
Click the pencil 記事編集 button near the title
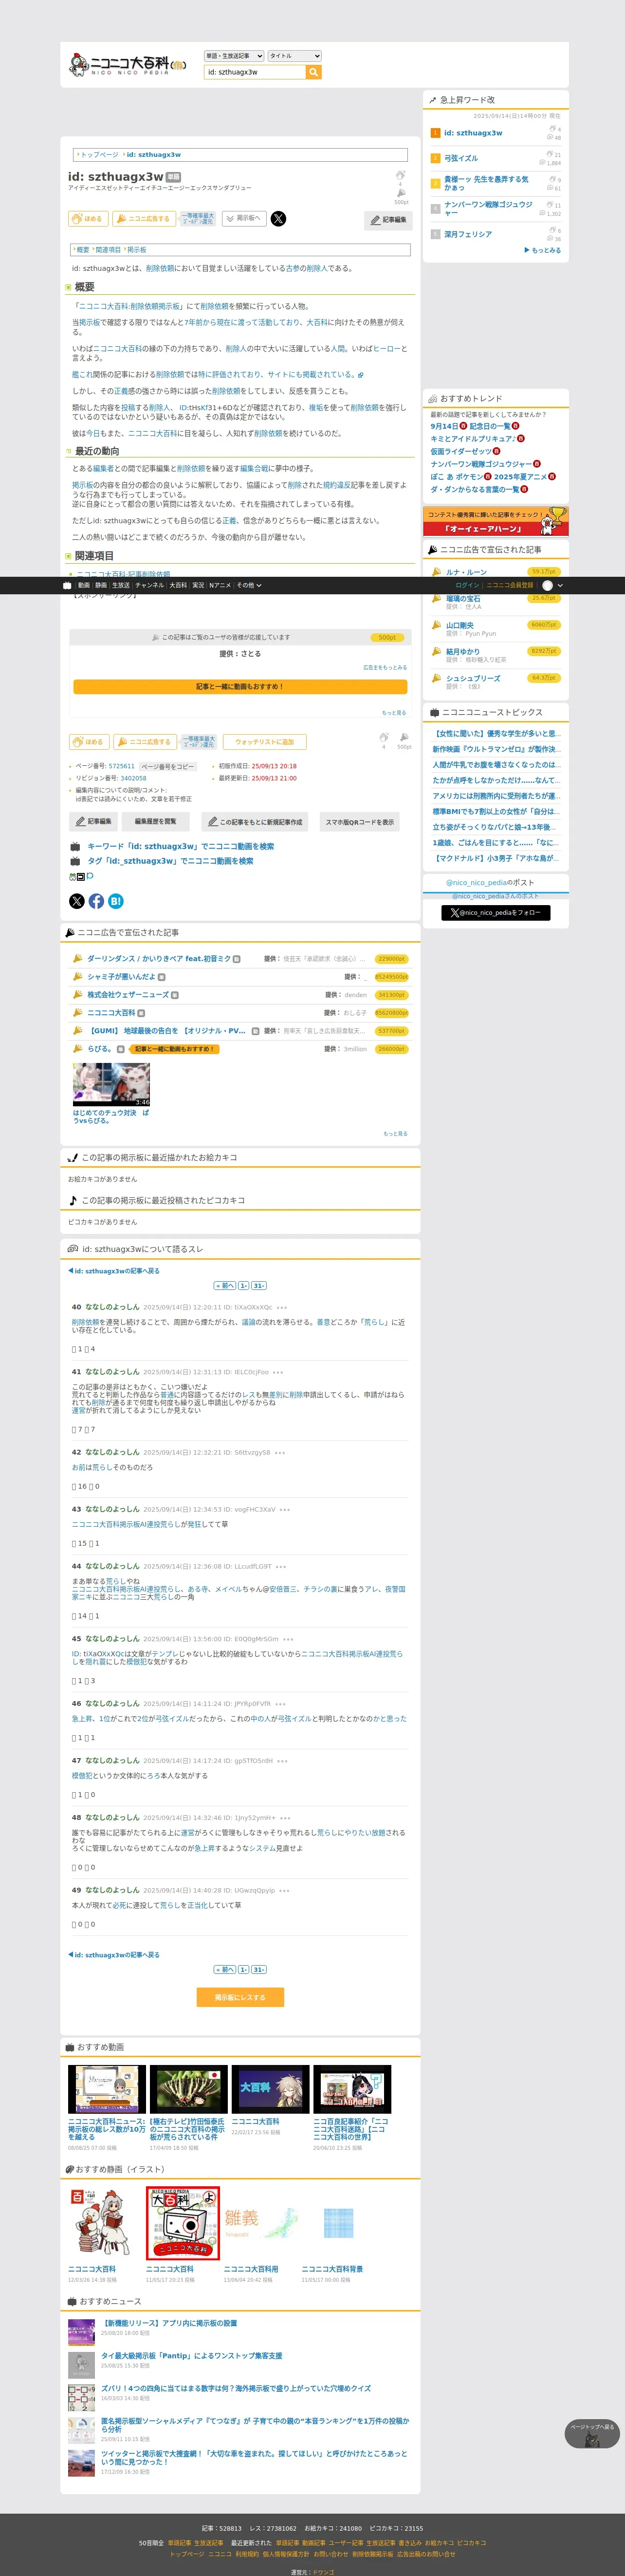[389, 219]
